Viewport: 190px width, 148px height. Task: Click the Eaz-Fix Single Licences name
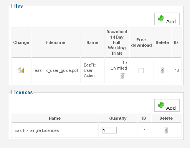(x=37, y=130)
